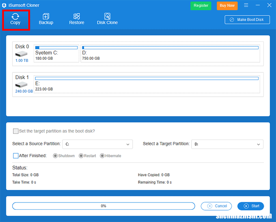Enable the After Finished checkbox
The image size is (276, 222).
point(16,156)
